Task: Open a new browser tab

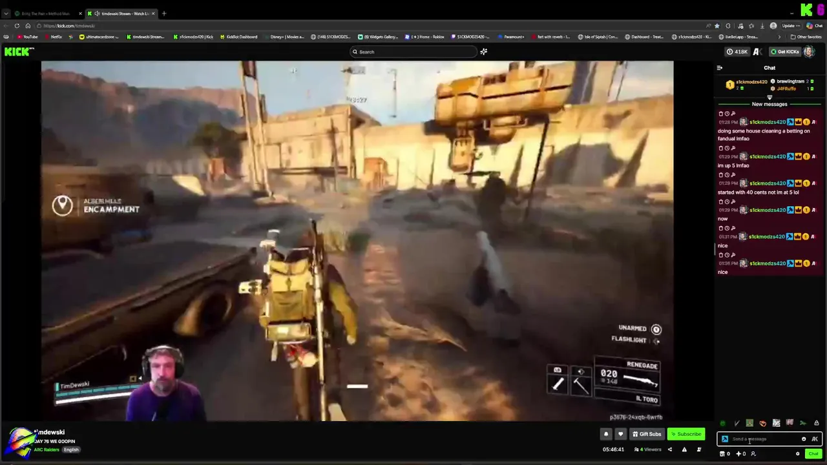Action: click(164, 14)
